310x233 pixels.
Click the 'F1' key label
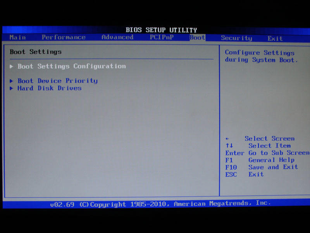229,160
